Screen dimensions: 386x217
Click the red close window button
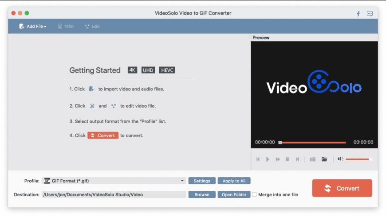click(x=14, y=13)
